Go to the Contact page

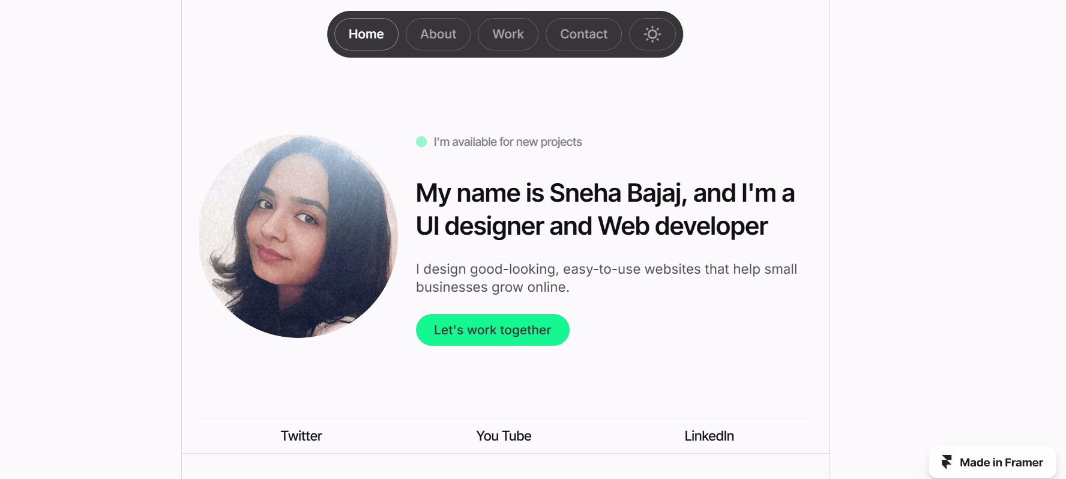click(583, 34)
